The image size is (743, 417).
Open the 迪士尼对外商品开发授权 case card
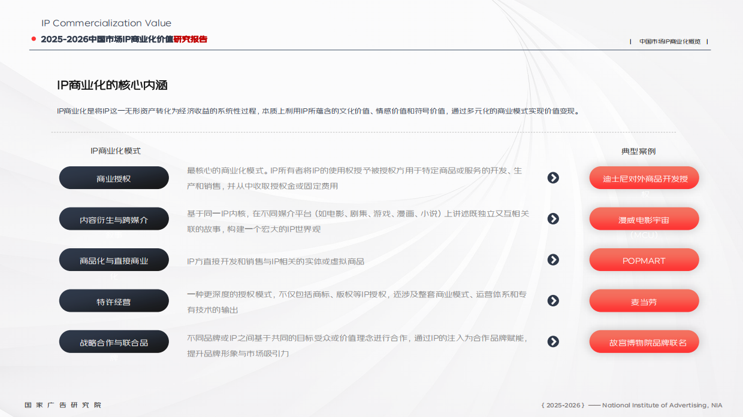tap(644, 178)
